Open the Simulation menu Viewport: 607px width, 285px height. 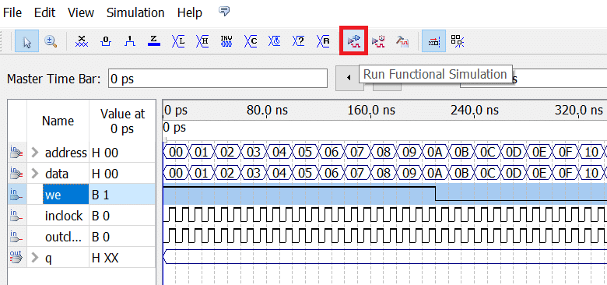coord(135,12)
